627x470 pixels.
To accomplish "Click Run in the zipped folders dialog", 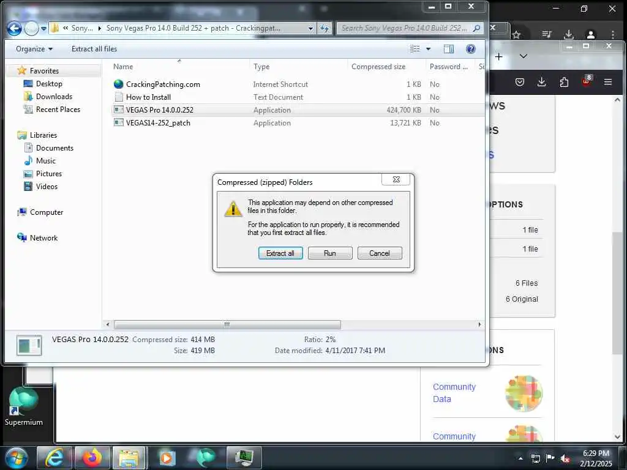I will pyautogui.click(x=330, y=253).
